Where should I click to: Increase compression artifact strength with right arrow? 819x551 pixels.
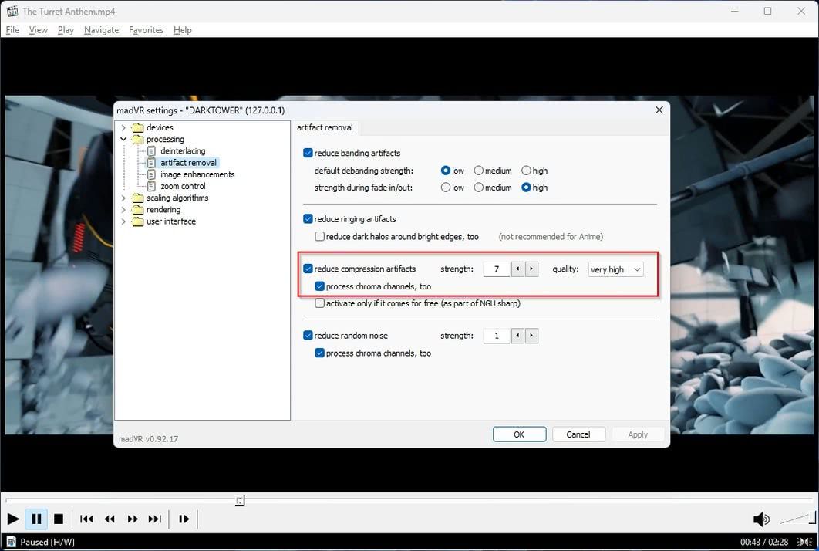click(531, 269)
